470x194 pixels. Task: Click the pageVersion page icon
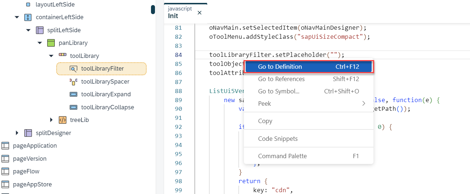5,159
